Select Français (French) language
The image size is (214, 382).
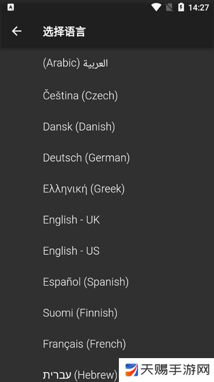pos(107,344)
